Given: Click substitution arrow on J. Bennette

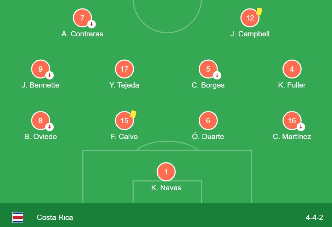Looking at the screenshot, I should coord(49,75).
